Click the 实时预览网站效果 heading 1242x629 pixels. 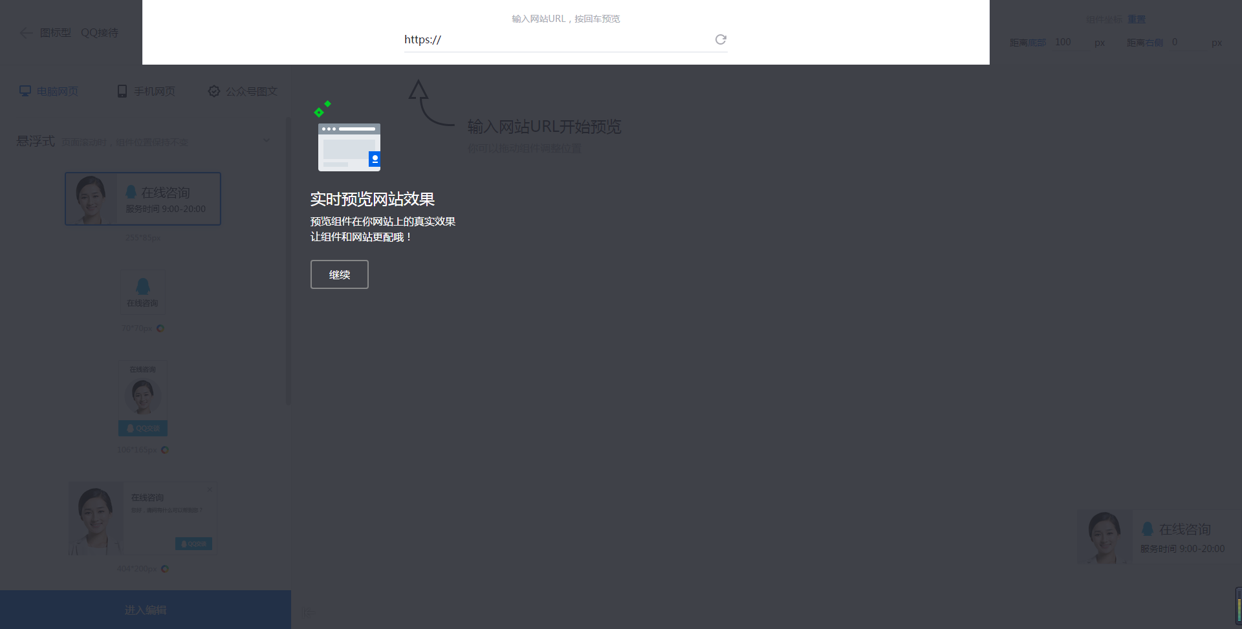coord(373,199)
